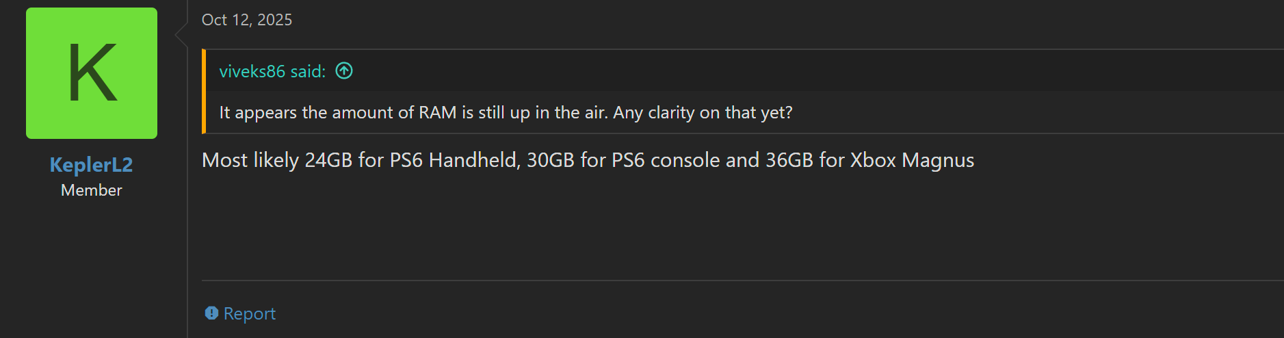Click the orange bar of the quote block
Screen dimensions: 1284x338
pos(204,91)
